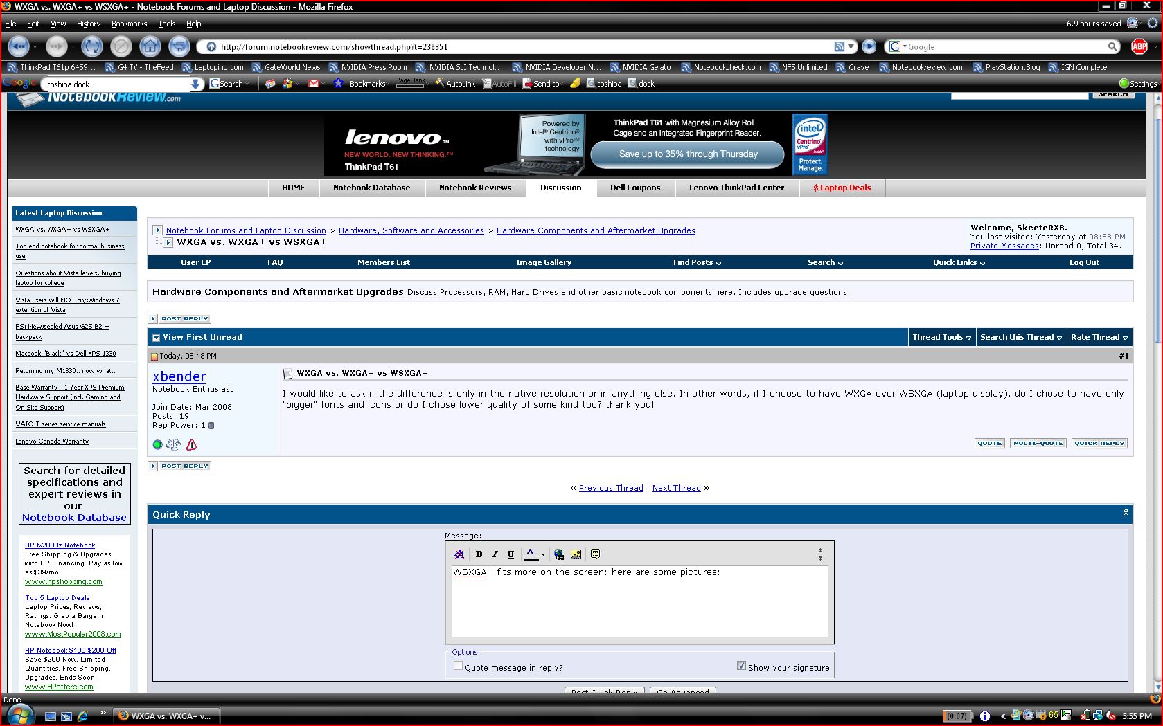Open Hardware, Software and Accessories breadcrumb link
Viewport: 1163px width, 726px height.
(411, 230)
